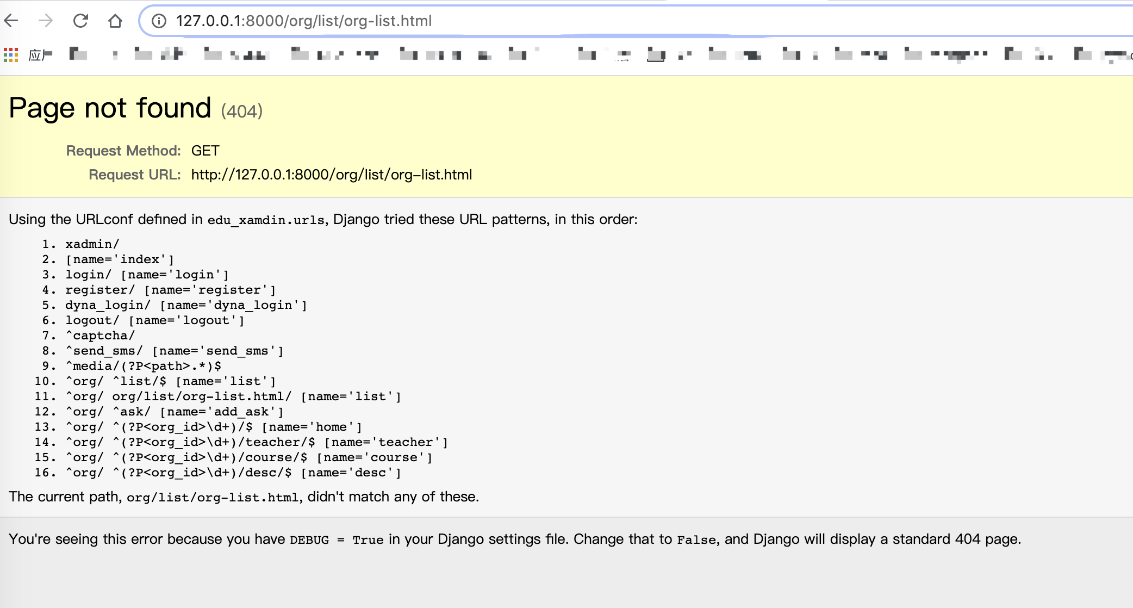This screenshot has height=608, width=1133.
Task: Click the pattern row named 'course'
Action: tap(249, 457)
